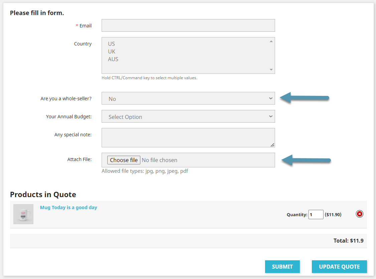This screenshot has height=279, width=376.
Task: Click the UPDATE QUOTE button
Action: 339,267
